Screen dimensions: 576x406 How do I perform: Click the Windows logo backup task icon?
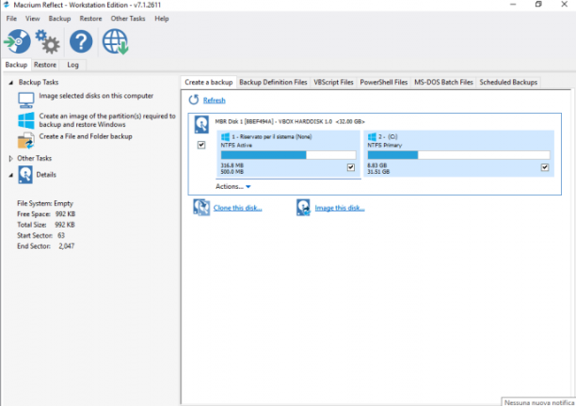(x=26, y=120)
